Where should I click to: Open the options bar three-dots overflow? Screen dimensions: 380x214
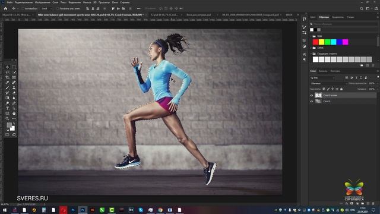point(138,8)
